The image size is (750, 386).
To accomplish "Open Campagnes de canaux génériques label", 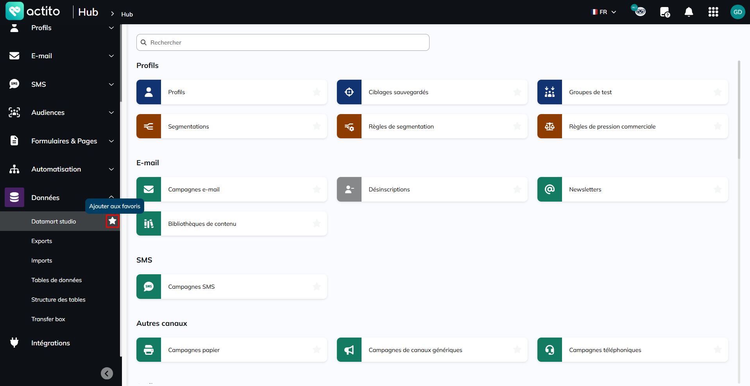I will (x=415, y=350).
